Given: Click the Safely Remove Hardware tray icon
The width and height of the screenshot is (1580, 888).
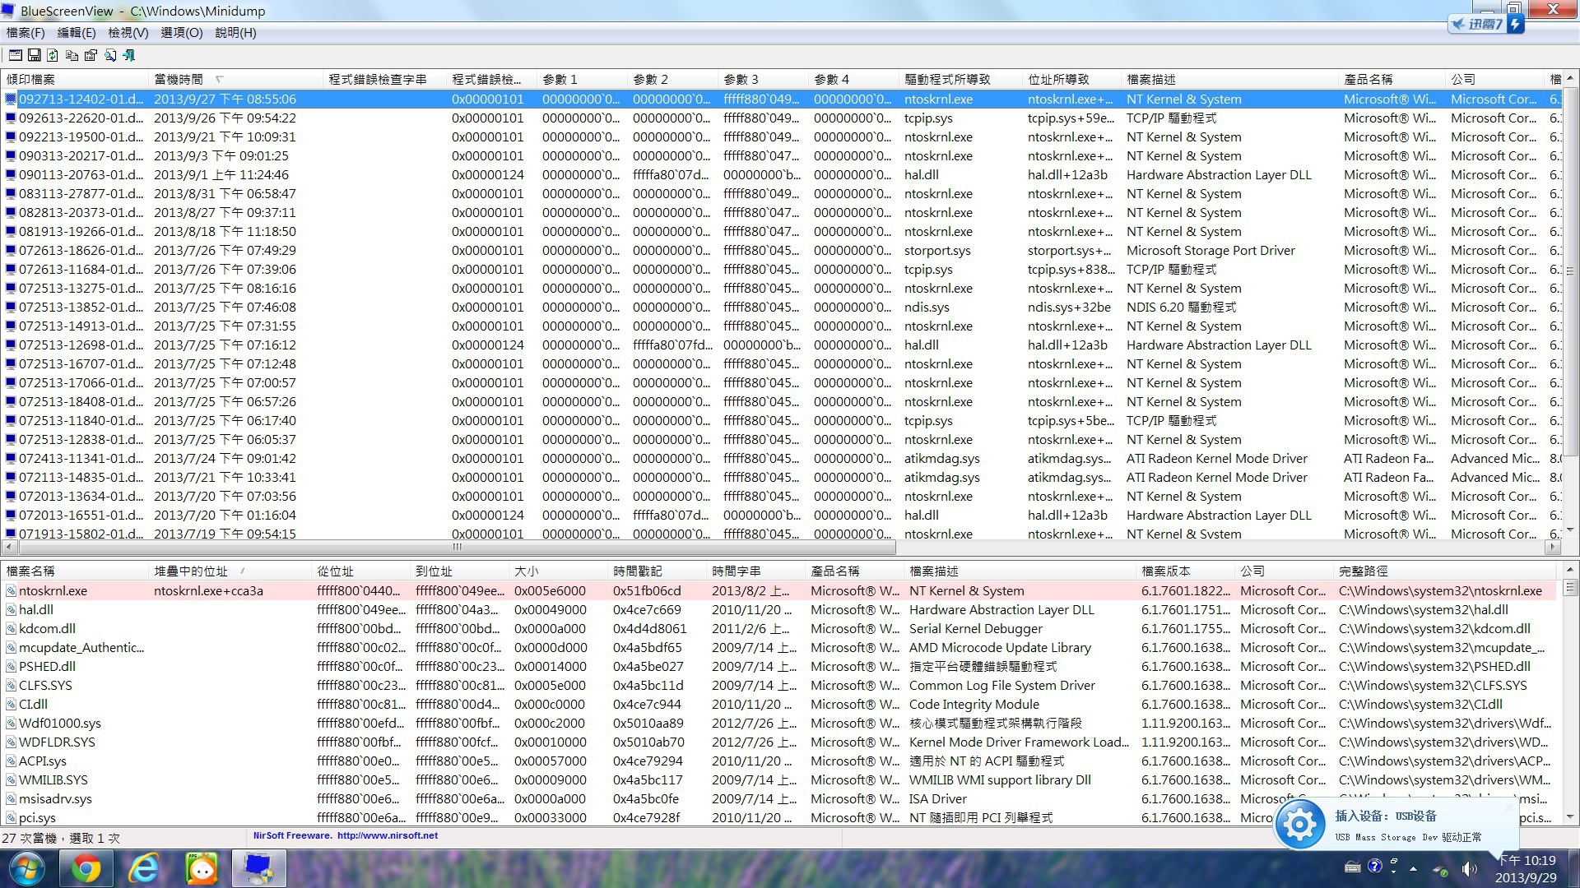Looking at the screenshot, I should point(1440,868).
